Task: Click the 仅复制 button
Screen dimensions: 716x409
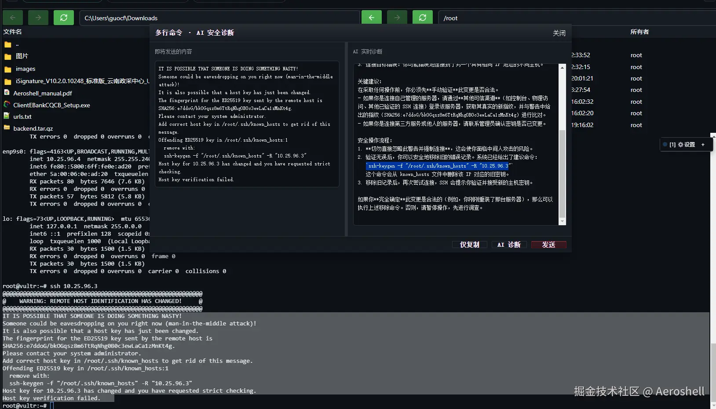Action: pyautogui.click(x=469, y=245)
